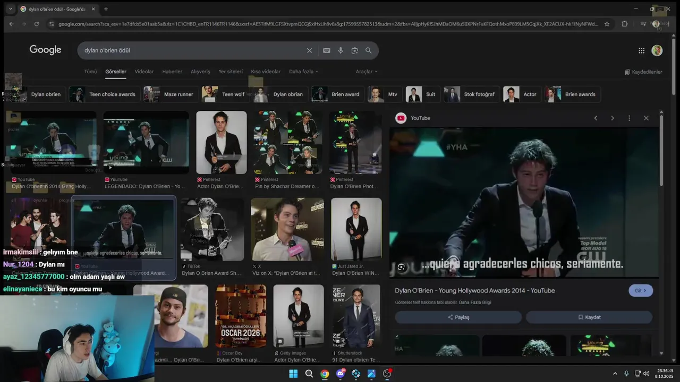The image size is (680, 382).
Task: Open Chrome from the taskbar
Action: [325, 374]
